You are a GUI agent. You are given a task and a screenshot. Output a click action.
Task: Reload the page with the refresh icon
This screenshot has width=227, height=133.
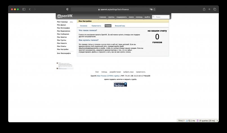[154, 9]
